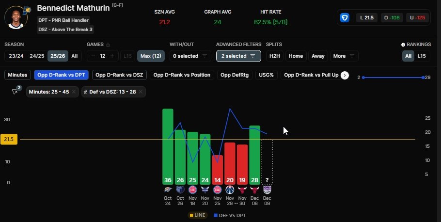Click the SZN AVG value 21.2
This screenshot has width=441, height=222.
pos(165,22)
